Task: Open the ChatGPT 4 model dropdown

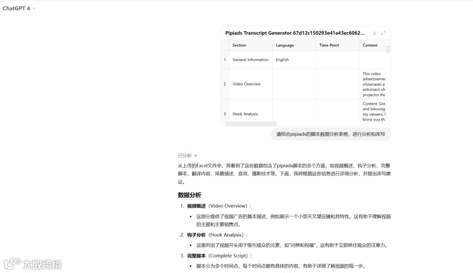Action: [19, 8]
